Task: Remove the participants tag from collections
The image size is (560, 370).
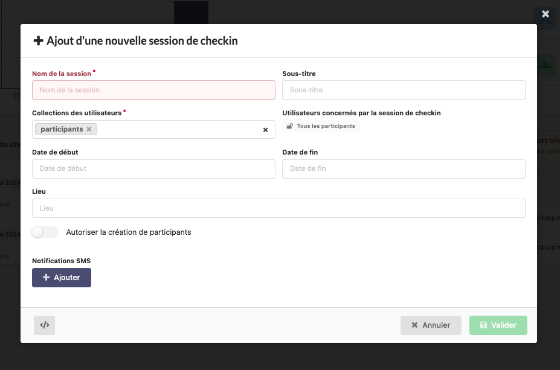Action: (89, 129)
